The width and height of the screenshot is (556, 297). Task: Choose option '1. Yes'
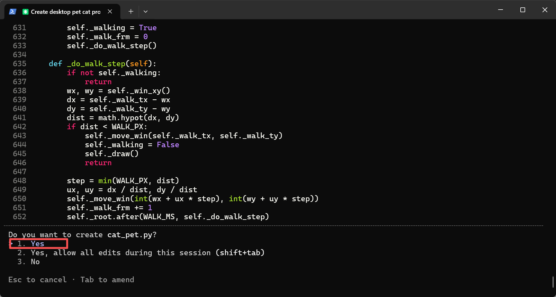pyautogui.click(x=31, y=244)
